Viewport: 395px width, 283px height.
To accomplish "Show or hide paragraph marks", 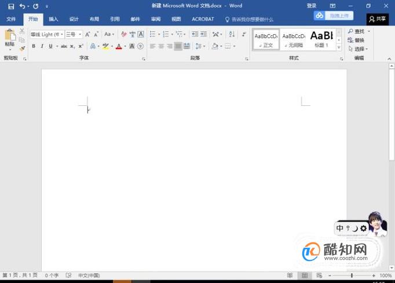I will (x=244, y=34).
